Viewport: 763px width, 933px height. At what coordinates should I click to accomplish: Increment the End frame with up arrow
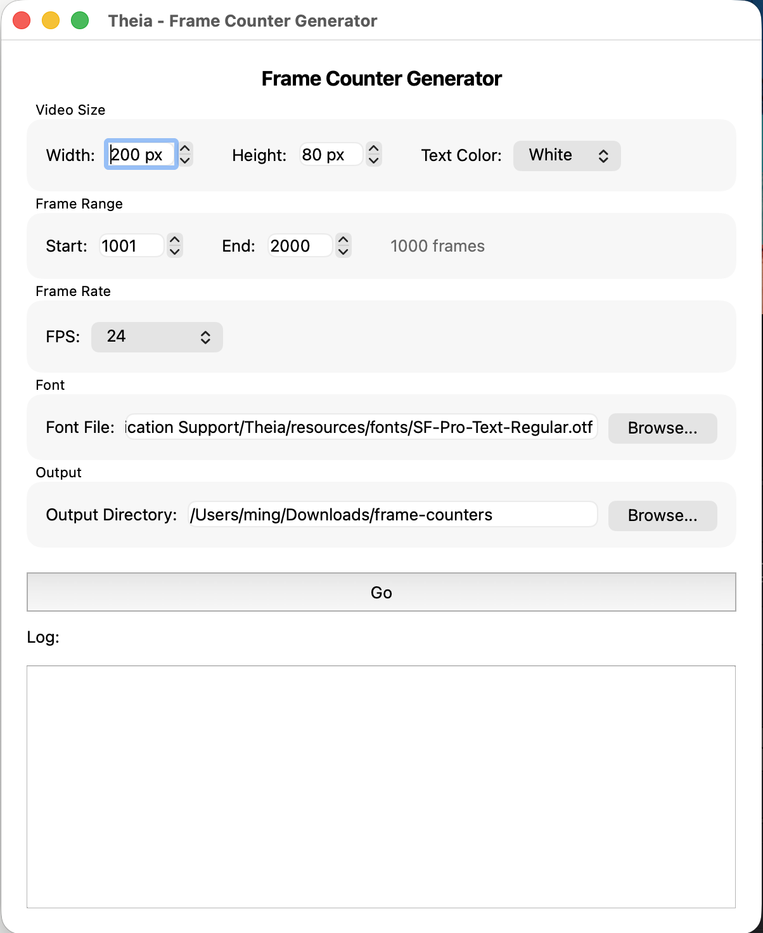[343, 240]
